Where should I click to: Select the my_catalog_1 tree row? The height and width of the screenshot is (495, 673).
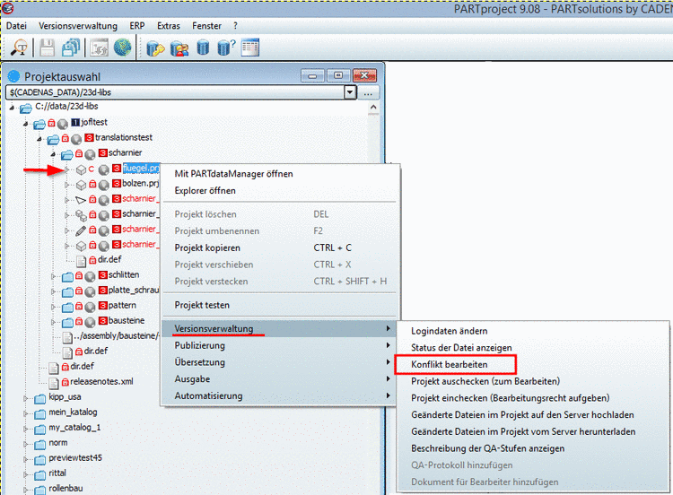[74, 428]
